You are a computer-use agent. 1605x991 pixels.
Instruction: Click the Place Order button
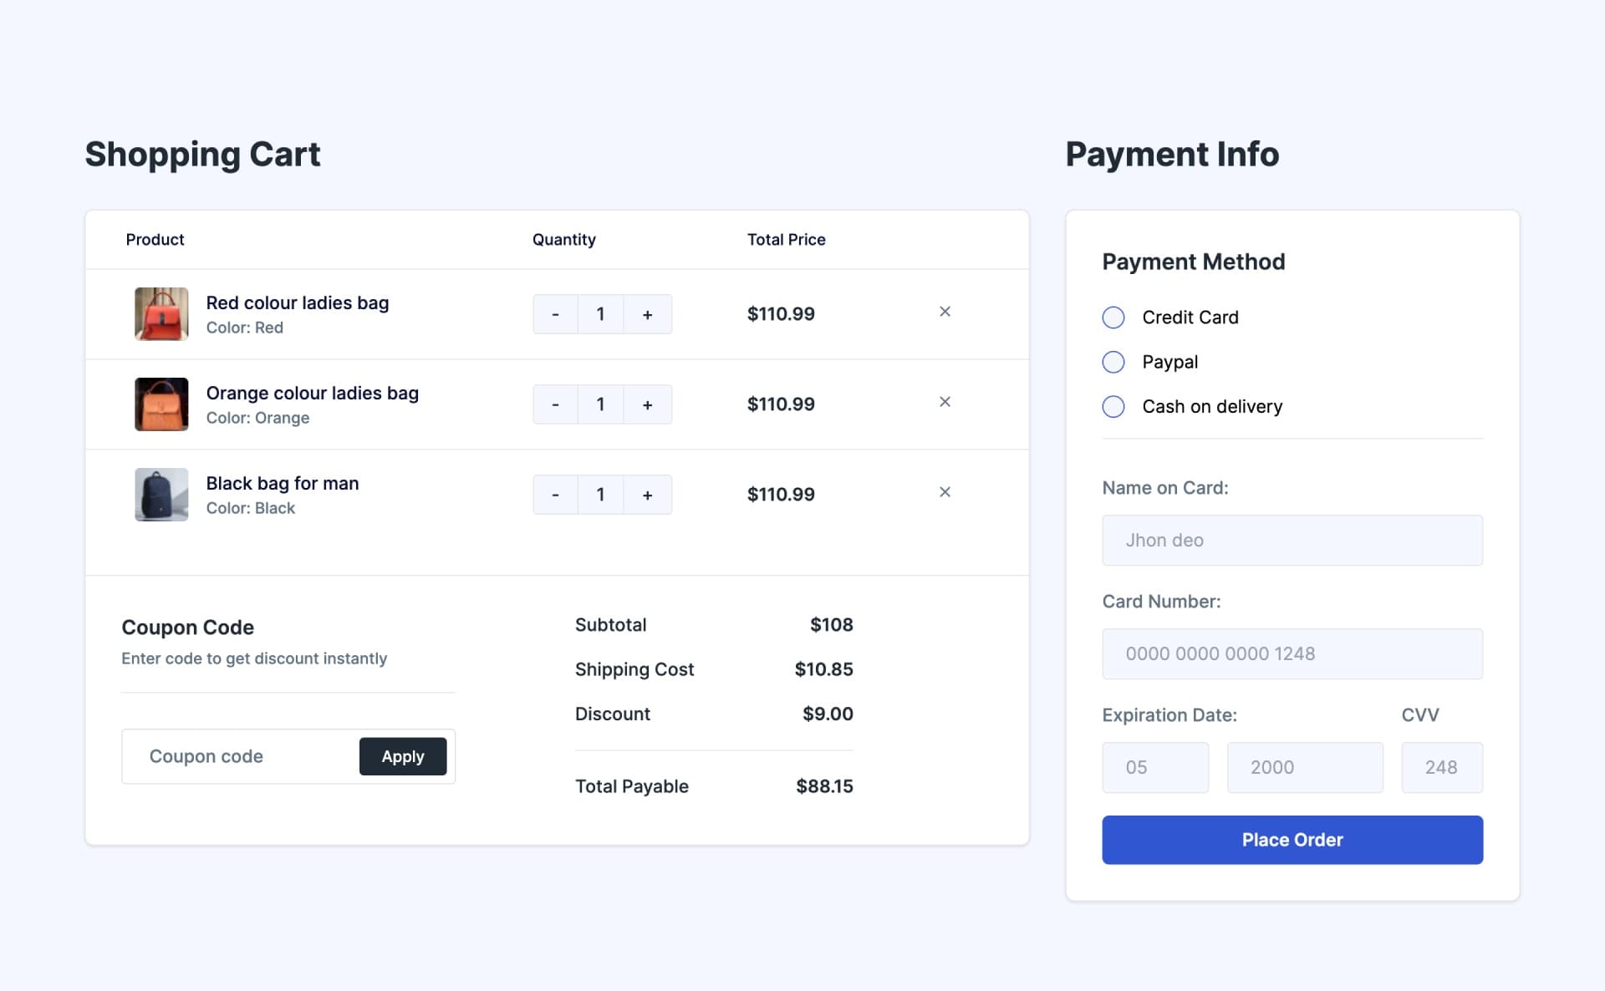[x=1292, y=839]
